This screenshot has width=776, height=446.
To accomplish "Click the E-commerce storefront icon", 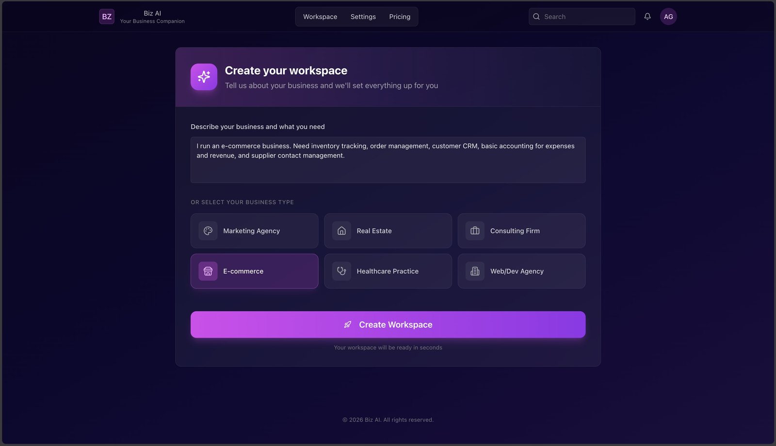I will [x=208, y=271].
